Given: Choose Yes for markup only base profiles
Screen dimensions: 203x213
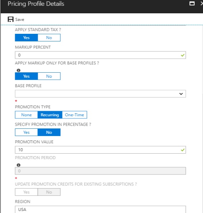Looking at the screenshot, I should [27, 76].
